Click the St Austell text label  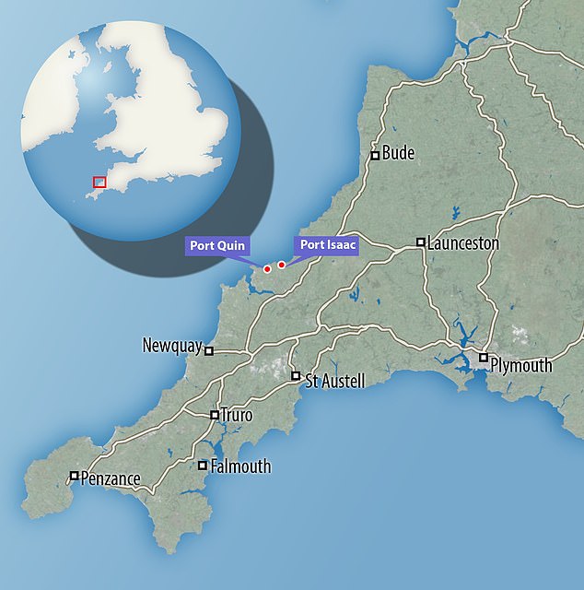(334, 381)
